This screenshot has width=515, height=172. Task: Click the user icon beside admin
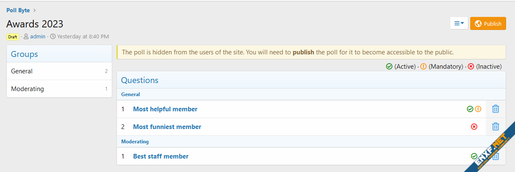pyautogui.click(x=26, y=37)
